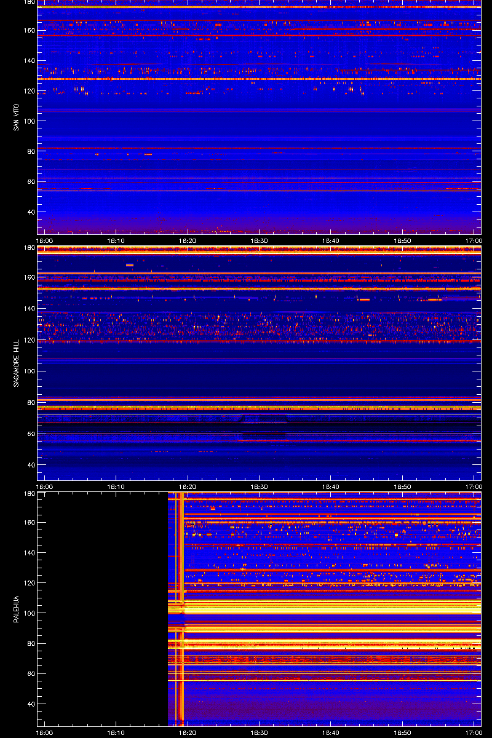Click 16:00 time label under Palehua plot
Screen dimensions: 492x738
pos(45,733)
